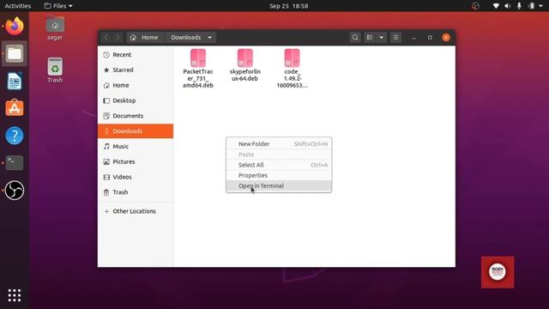Launch Terminal from the dock
Screen dimensions: 549x309
tap(15, 162)
